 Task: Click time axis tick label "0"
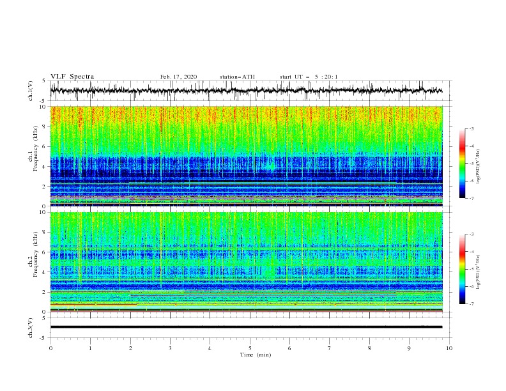pyautogui.click(x=50, y=348)
